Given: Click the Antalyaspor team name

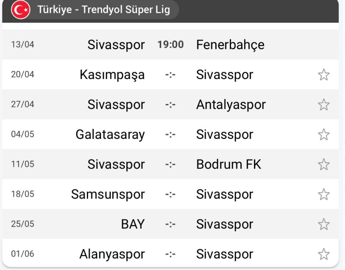Looking at the screenshot, I should 231,105.
